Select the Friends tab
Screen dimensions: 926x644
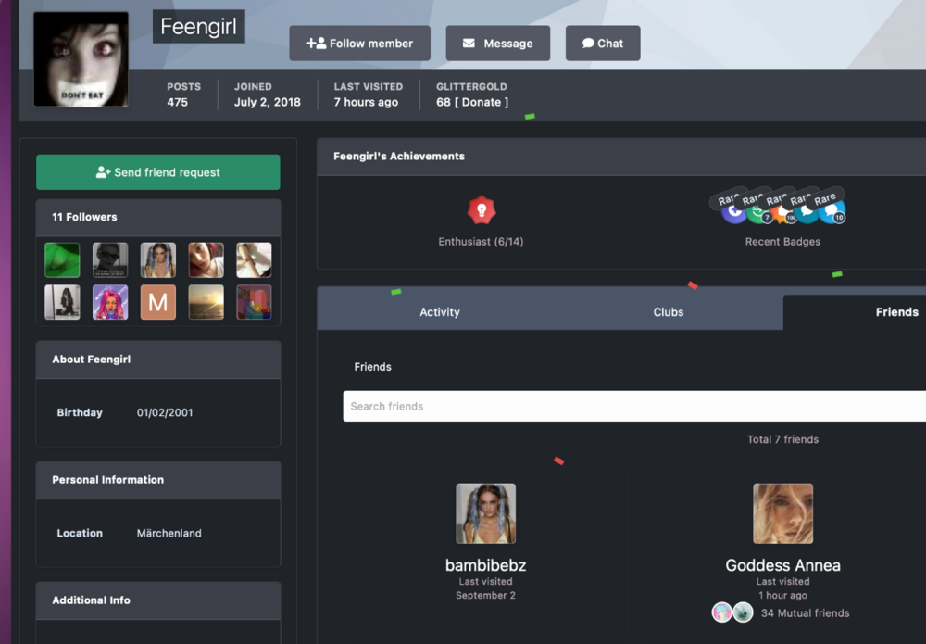click(896, 312)
